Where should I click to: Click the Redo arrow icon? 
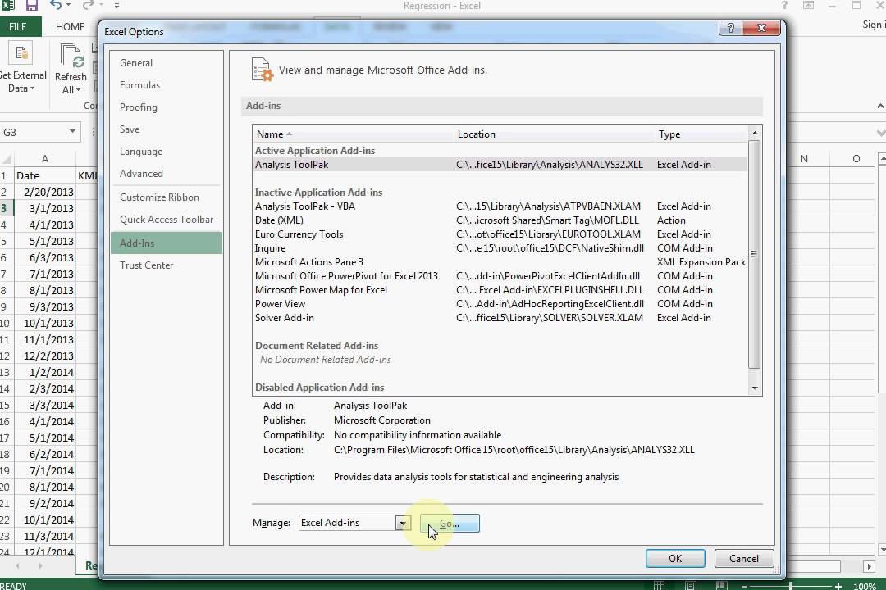coord(88,6)
